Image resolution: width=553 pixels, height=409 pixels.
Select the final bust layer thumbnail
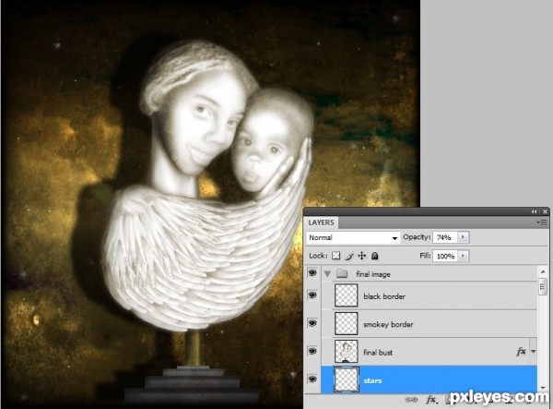[346, 351]
